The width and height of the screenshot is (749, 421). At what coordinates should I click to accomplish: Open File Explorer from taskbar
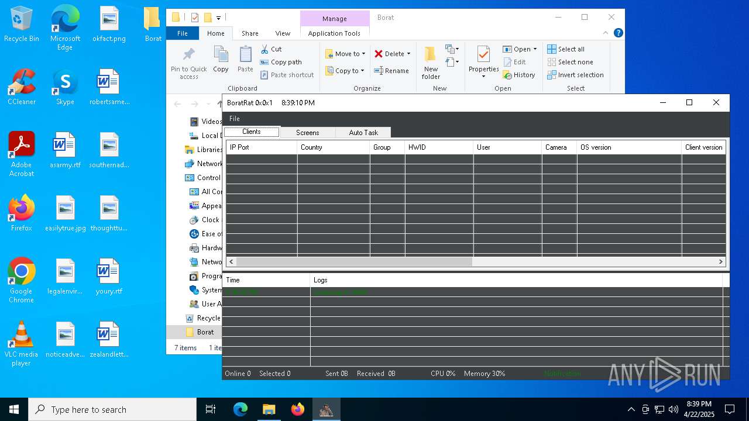coord(269,409)
